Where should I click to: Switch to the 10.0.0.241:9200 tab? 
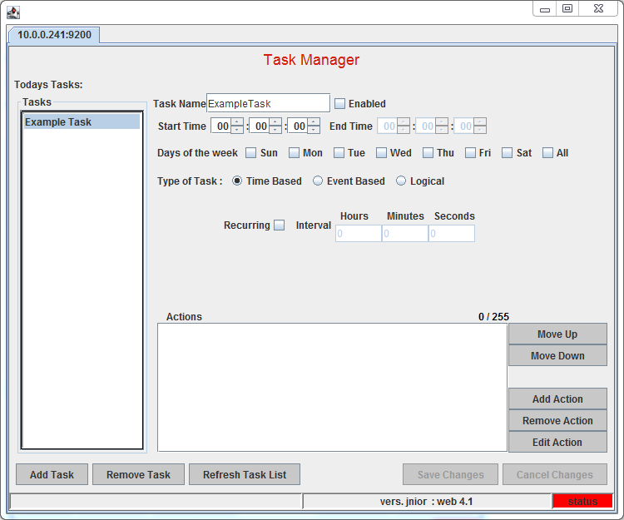pyautogui.click(x=54, y=35)
